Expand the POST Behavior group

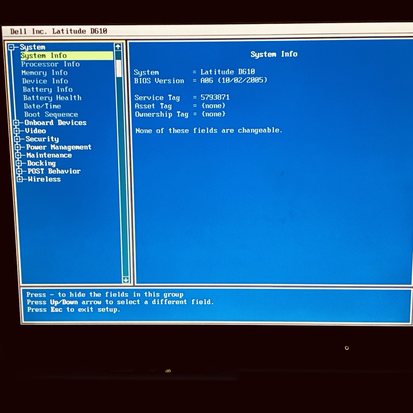(19, 171)
